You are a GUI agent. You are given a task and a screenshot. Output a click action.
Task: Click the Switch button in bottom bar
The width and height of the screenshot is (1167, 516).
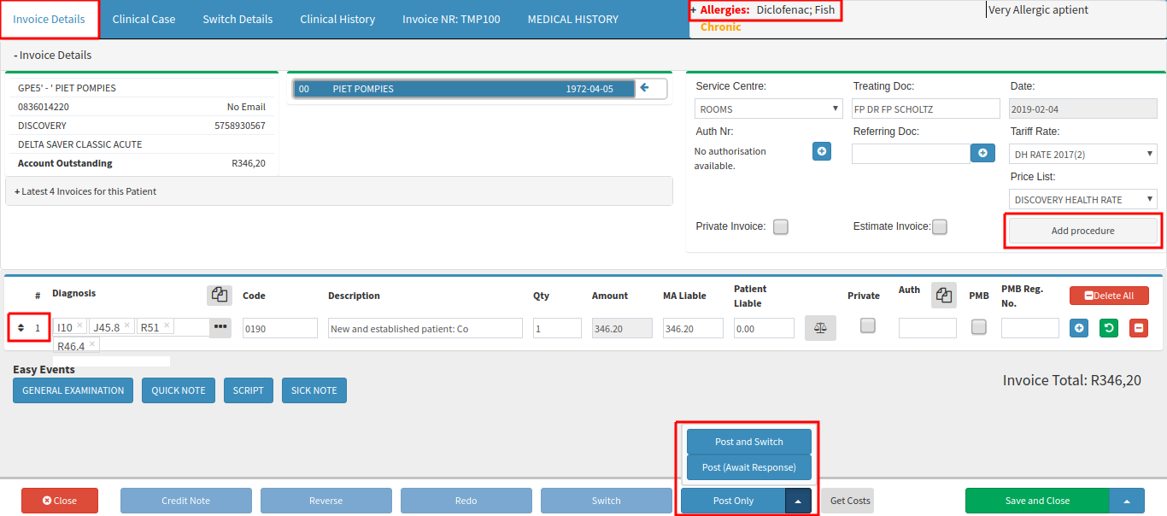[607, 501]
